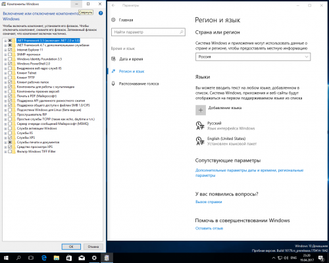
Task: Click the OK button in components dialog
Action: click(71, 247)
